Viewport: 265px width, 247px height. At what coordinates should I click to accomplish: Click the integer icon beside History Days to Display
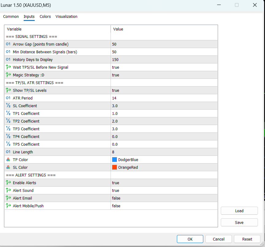point(8,59)
